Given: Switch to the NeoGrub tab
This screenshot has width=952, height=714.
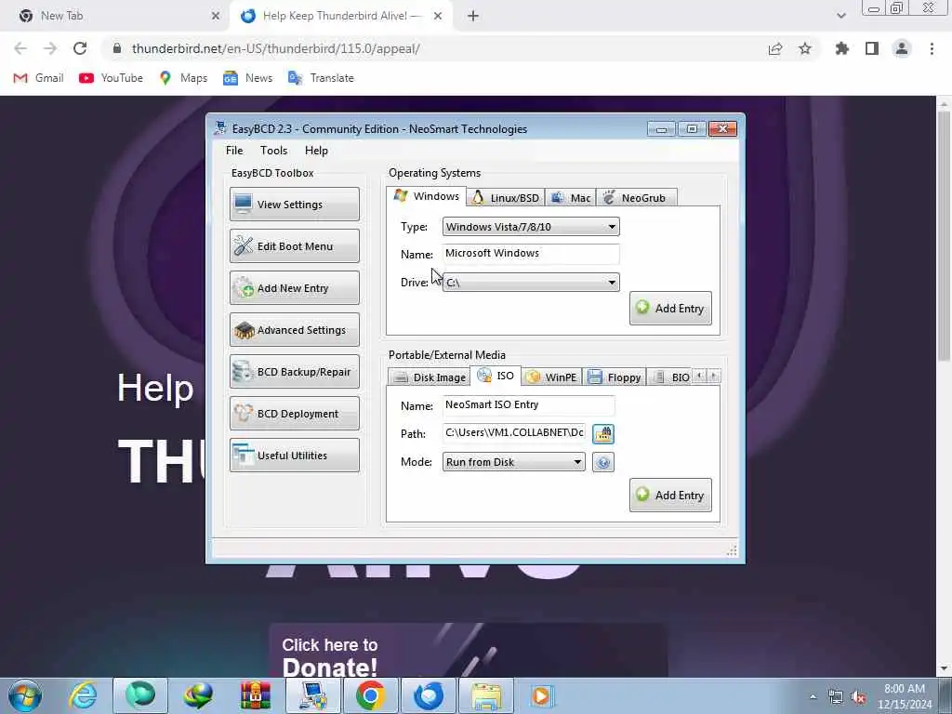Looking at the screenshot, I should pyautogui.click(x=636, y=198).
